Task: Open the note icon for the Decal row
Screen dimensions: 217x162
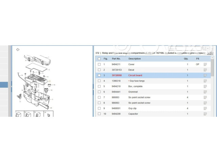Action: [205, 70]
